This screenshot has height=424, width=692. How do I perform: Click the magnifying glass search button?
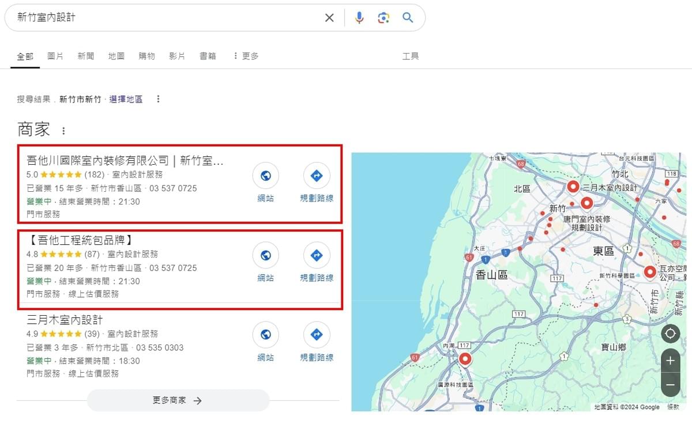[x=408, y=18]
